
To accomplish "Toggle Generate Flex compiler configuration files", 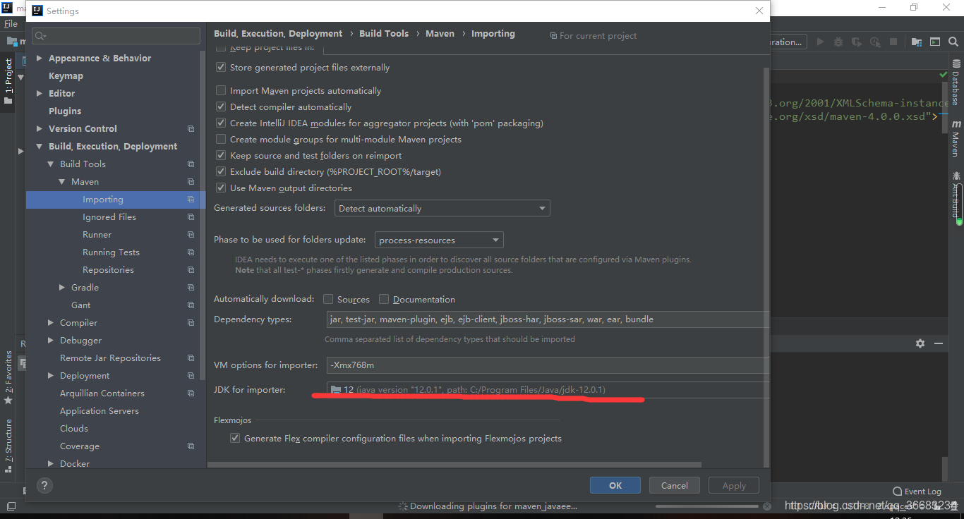I will click(x=235, y=439).
